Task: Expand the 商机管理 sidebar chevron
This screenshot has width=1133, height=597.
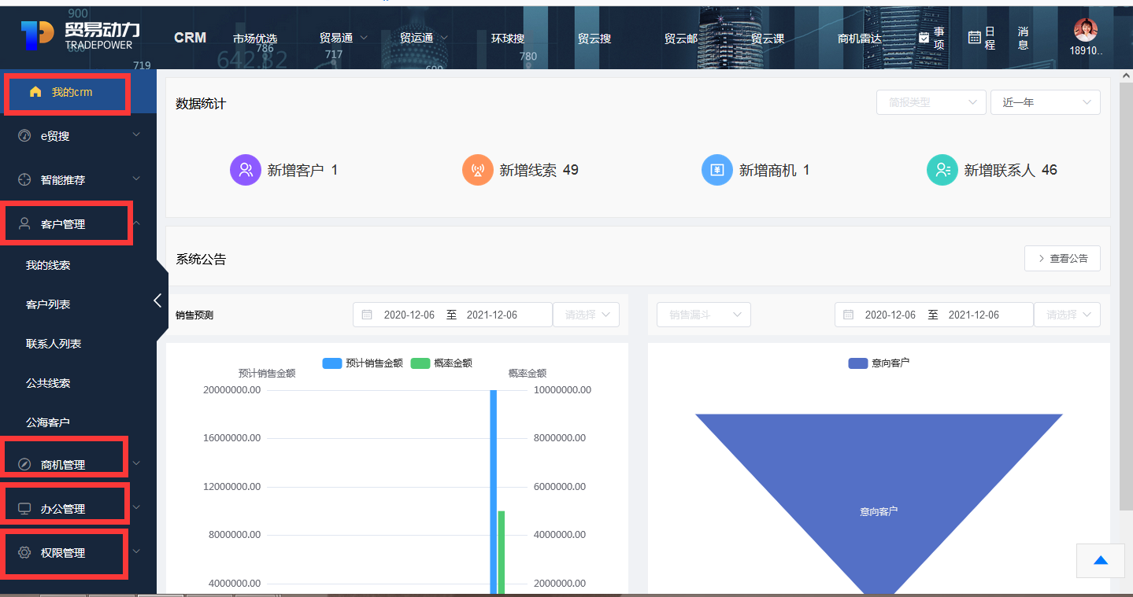Action: pyautogui.click(x=136, y=464)
